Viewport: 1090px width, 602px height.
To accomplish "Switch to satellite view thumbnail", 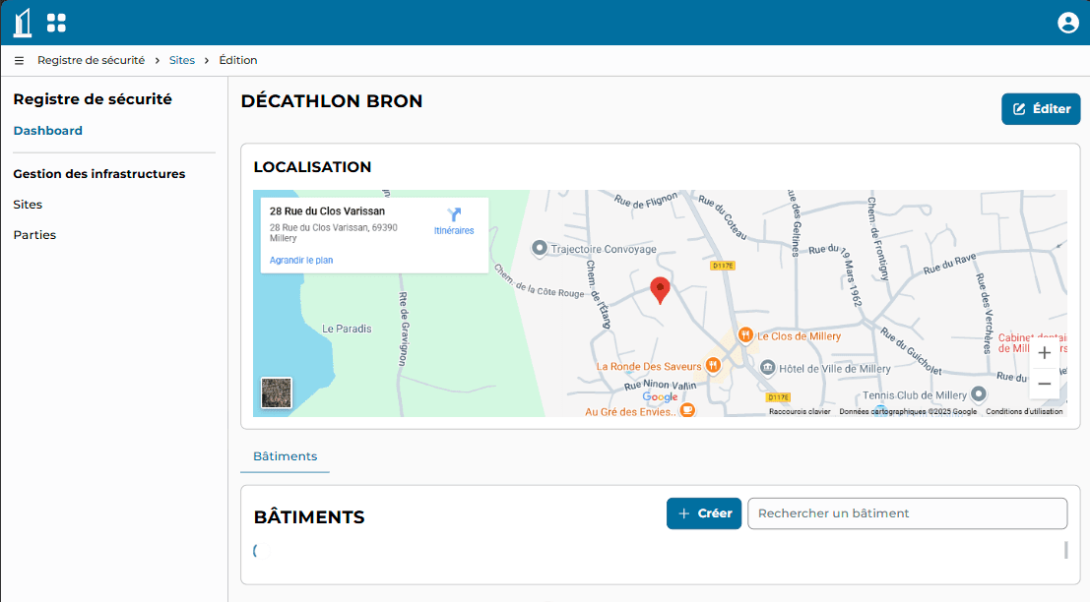I will pos(276,393).
